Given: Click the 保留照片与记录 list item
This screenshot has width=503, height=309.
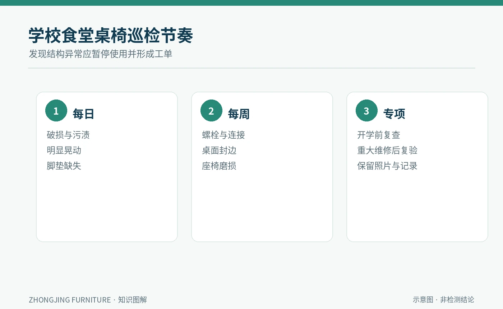Looking at the screenshot, I should (x=387, y=166).
